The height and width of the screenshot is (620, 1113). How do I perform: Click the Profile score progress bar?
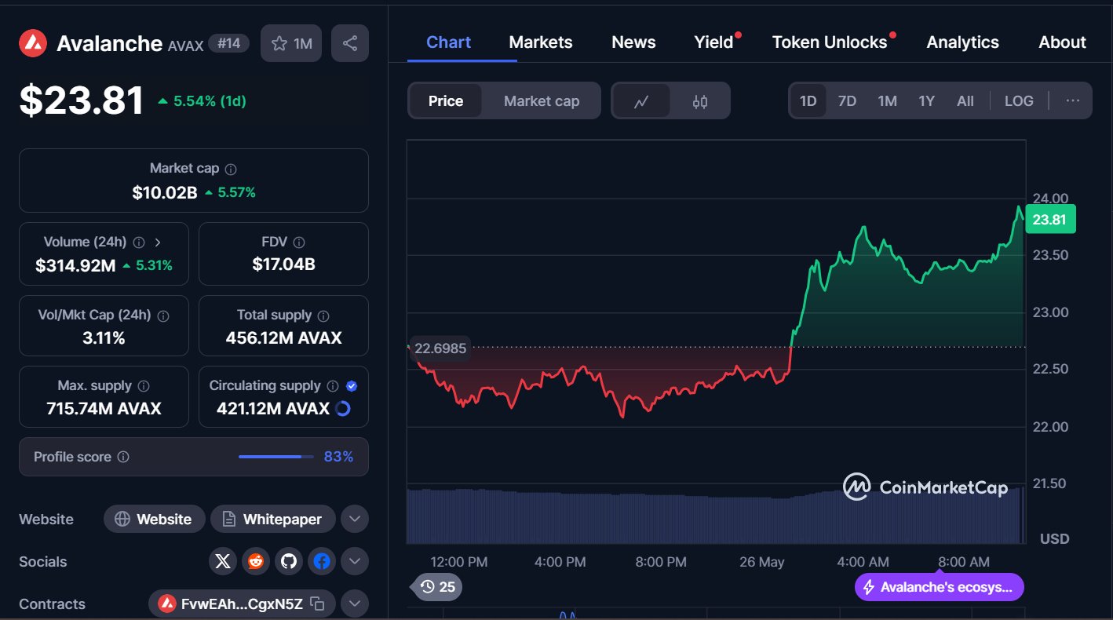[276, 457]
